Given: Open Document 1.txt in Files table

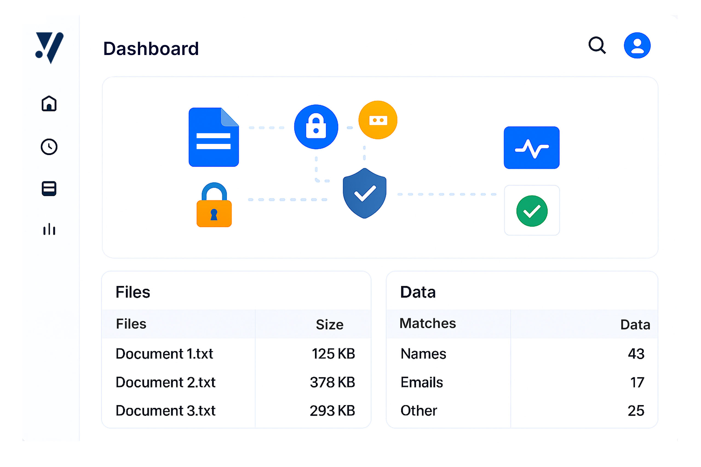Looking at the screenshot, I should [x=164, y=354].
